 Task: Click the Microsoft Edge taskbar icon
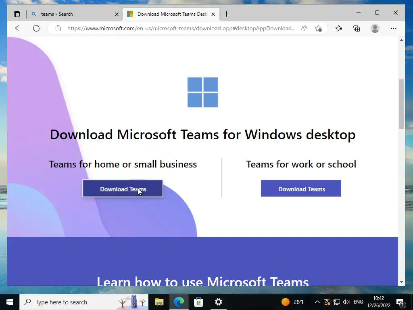[x=179, y=302]
